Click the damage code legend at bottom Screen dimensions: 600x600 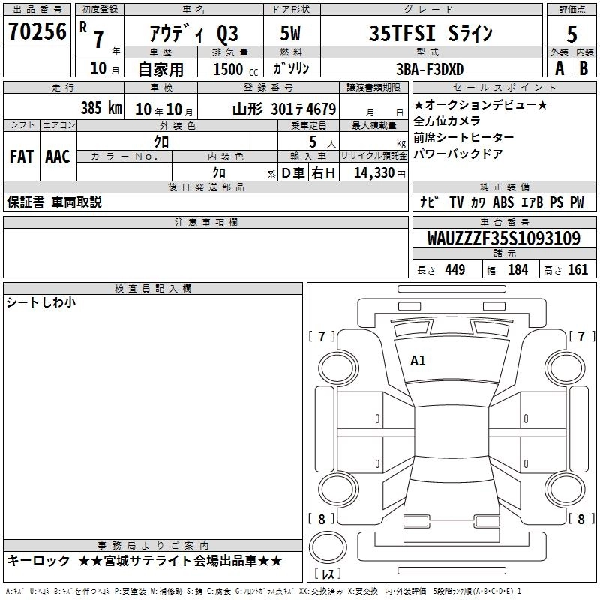coord(263,592)
